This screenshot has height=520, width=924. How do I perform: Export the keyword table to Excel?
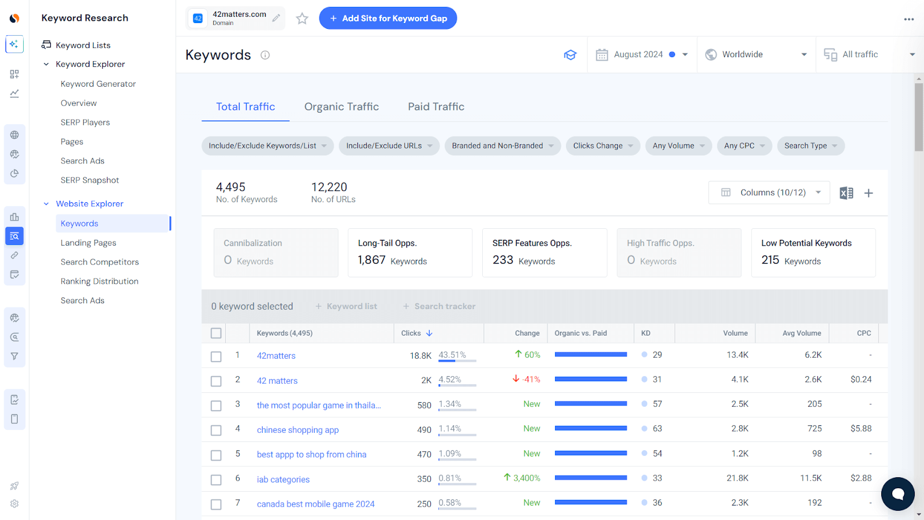[846, 192]
